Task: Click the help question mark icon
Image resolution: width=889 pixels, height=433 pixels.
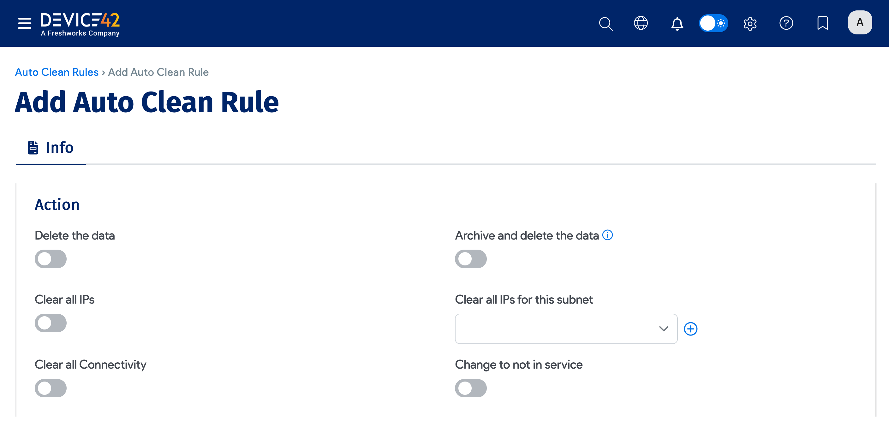Action: 786,23
